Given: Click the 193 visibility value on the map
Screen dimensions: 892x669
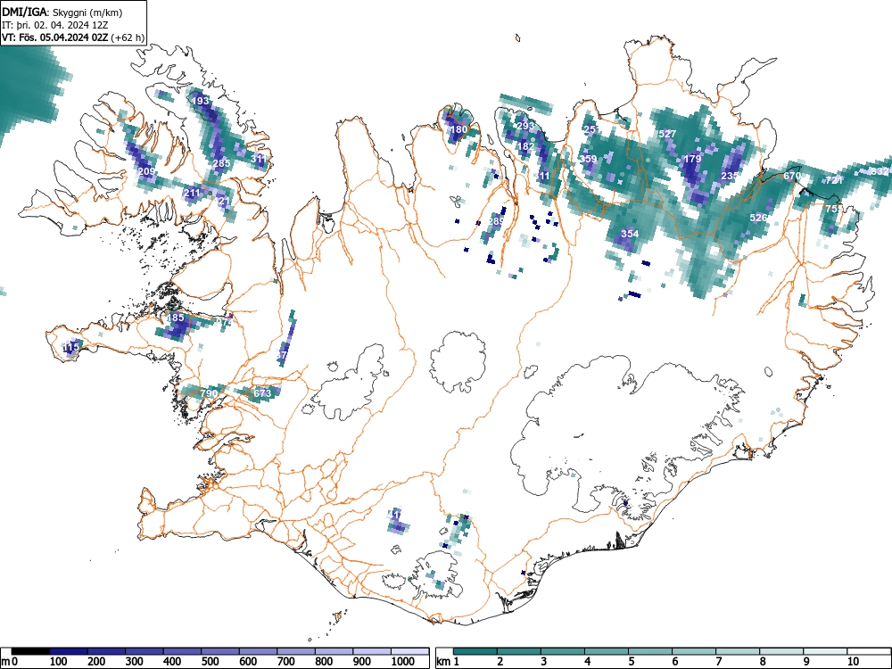Looking at the screenshot, I should click(200, 101).
